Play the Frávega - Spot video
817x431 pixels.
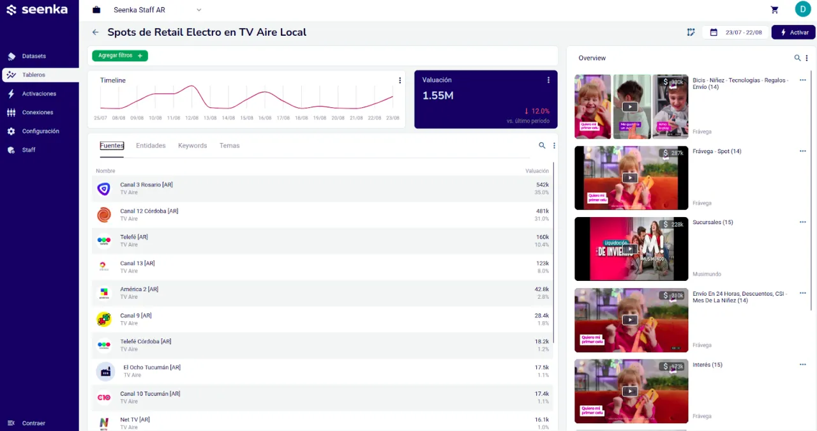630,178
